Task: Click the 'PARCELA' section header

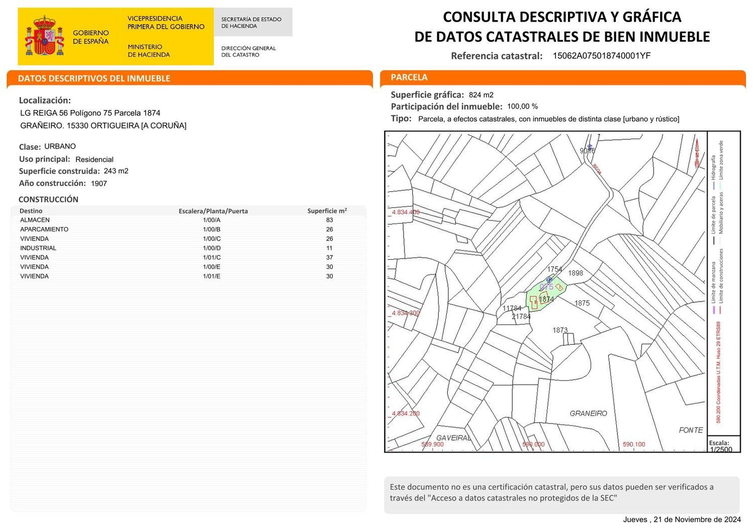Action: pos(409,77)
